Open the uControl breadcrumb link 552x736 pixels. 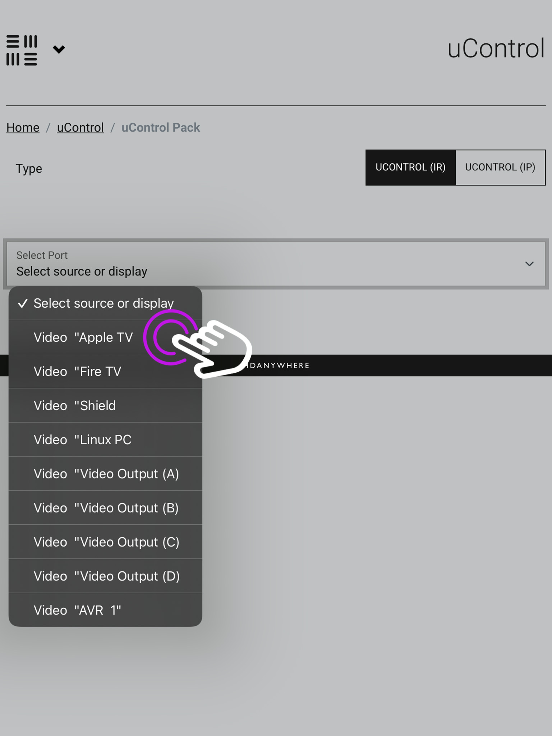80,128
